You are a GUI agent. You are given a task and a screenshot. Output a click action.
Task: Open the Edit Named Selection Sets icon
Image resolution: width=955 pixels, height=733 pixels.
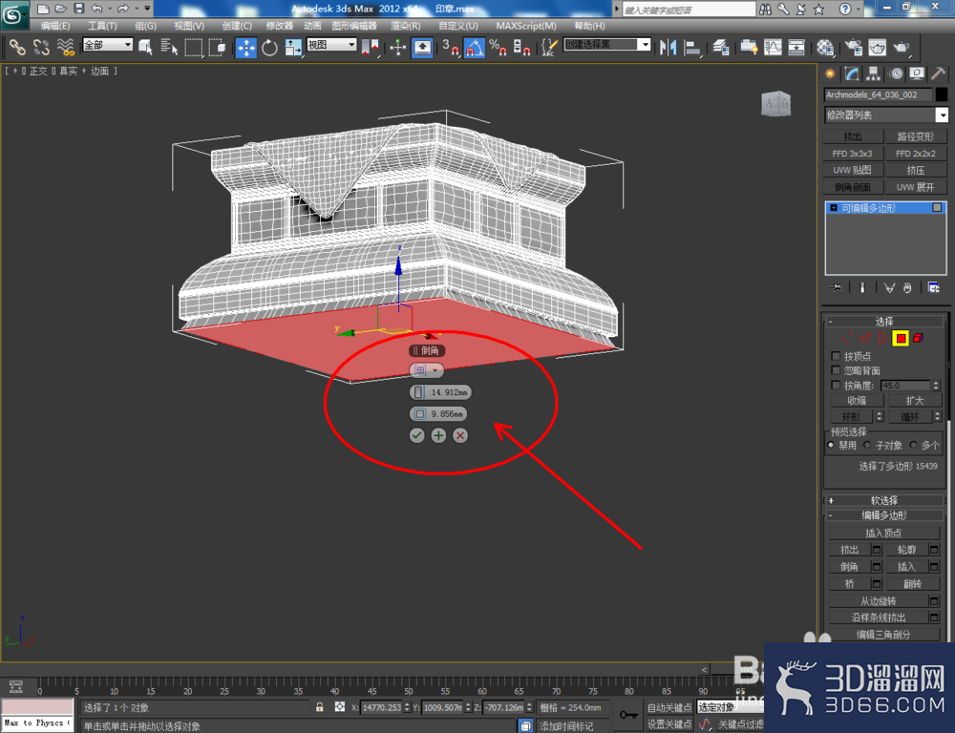pos(548,48)
